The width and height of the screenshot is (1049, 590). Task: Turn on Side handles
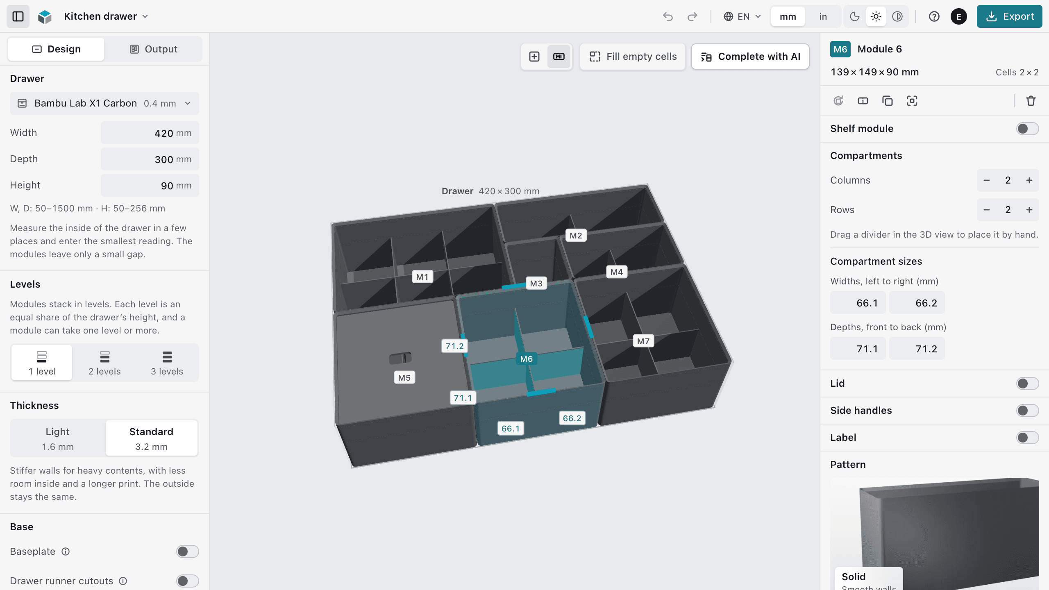(x=1028, y=411)
